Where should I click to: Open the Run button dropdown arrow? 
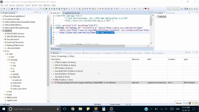(57, 9)
